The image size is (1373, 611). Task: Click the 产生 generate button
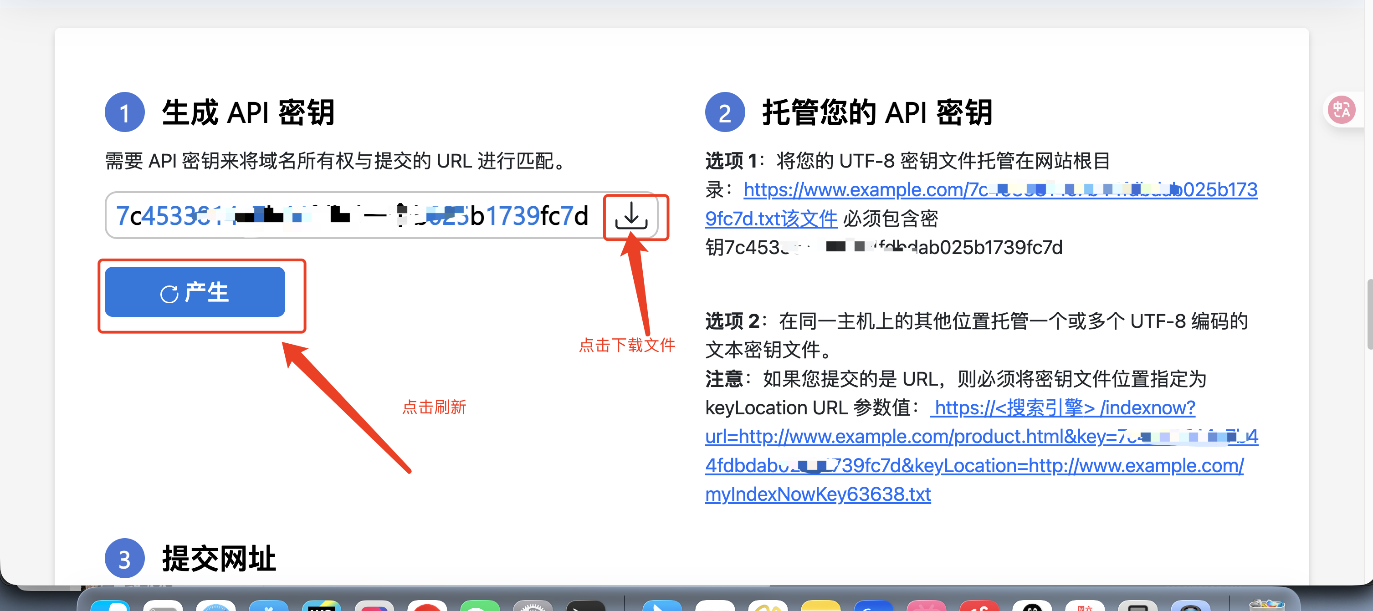coord(195,292)
